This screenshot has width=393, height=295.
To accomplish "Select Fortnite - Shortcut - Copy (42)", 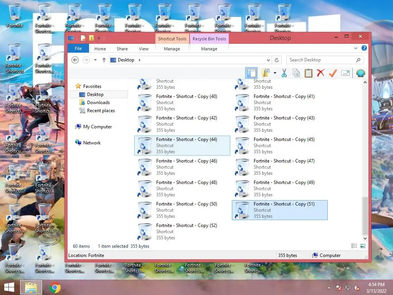I will (x=182, y=124).
